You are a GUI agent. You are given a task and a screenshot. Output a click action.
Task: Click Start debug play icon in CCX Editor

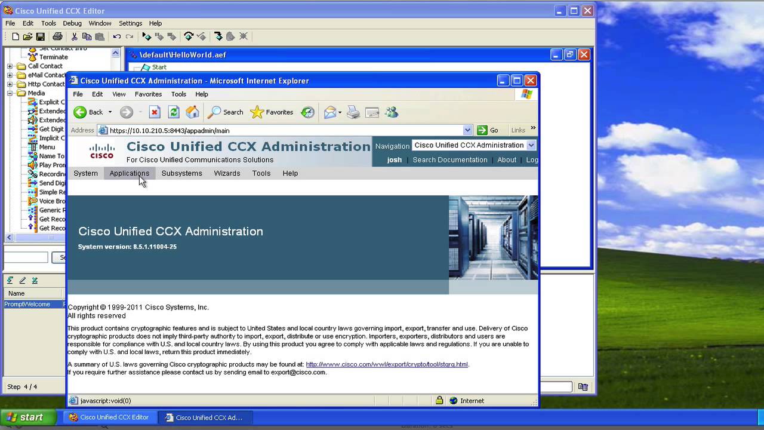tap(146, 36)
